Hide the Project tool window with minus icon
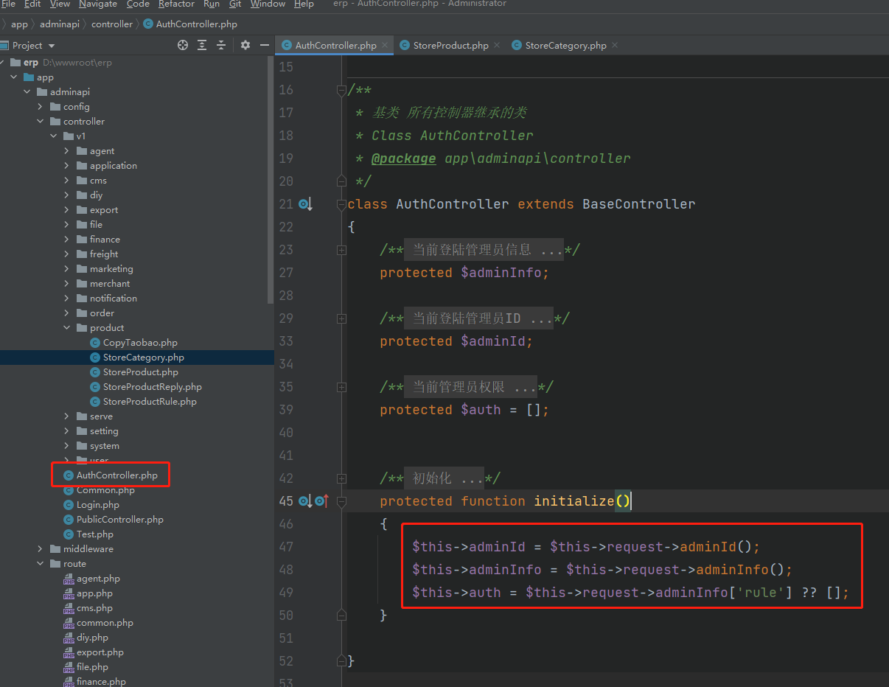This screenshot has height=687, width=889. [x=264, y=45]
